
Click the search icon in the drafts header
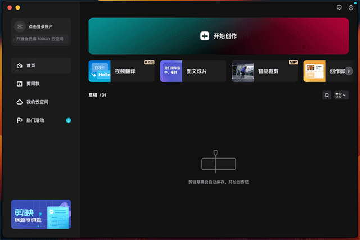click(x=327, y=96)
